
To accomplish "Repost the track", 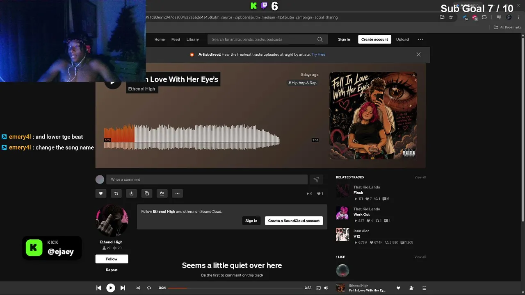I will [x=116, y=193].
